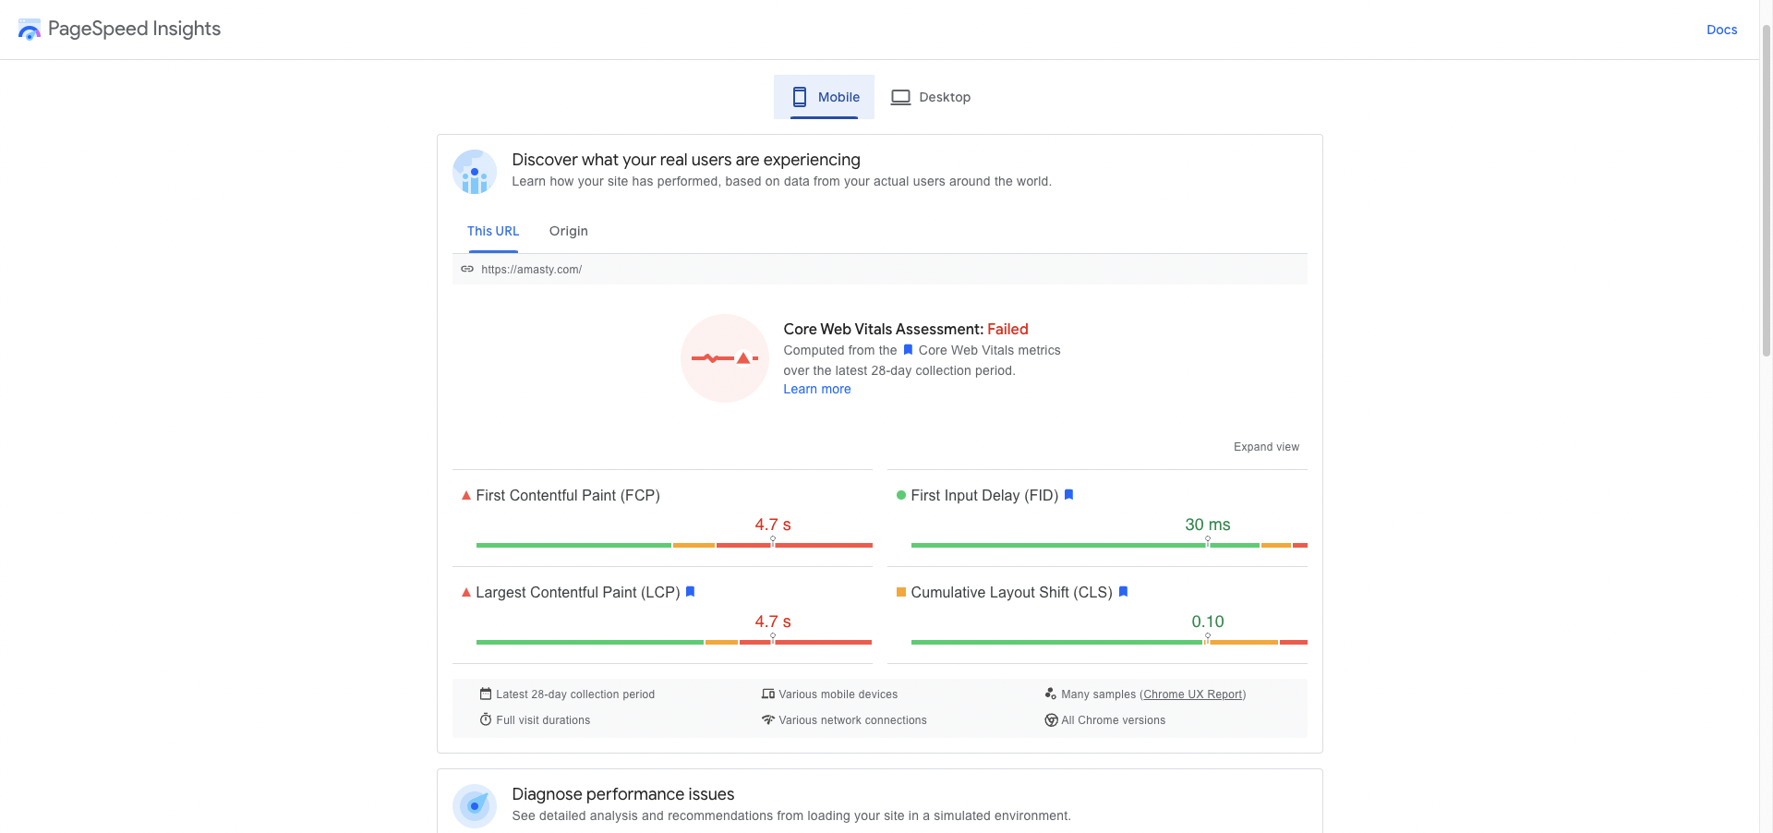This screenshot has width=1773, height=833.
Task: Switch to the Mobile tab
Action: click(x=824, y=97)
